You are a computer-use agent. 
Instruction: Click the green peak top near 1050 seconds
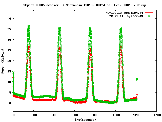[x=121, y=28]
